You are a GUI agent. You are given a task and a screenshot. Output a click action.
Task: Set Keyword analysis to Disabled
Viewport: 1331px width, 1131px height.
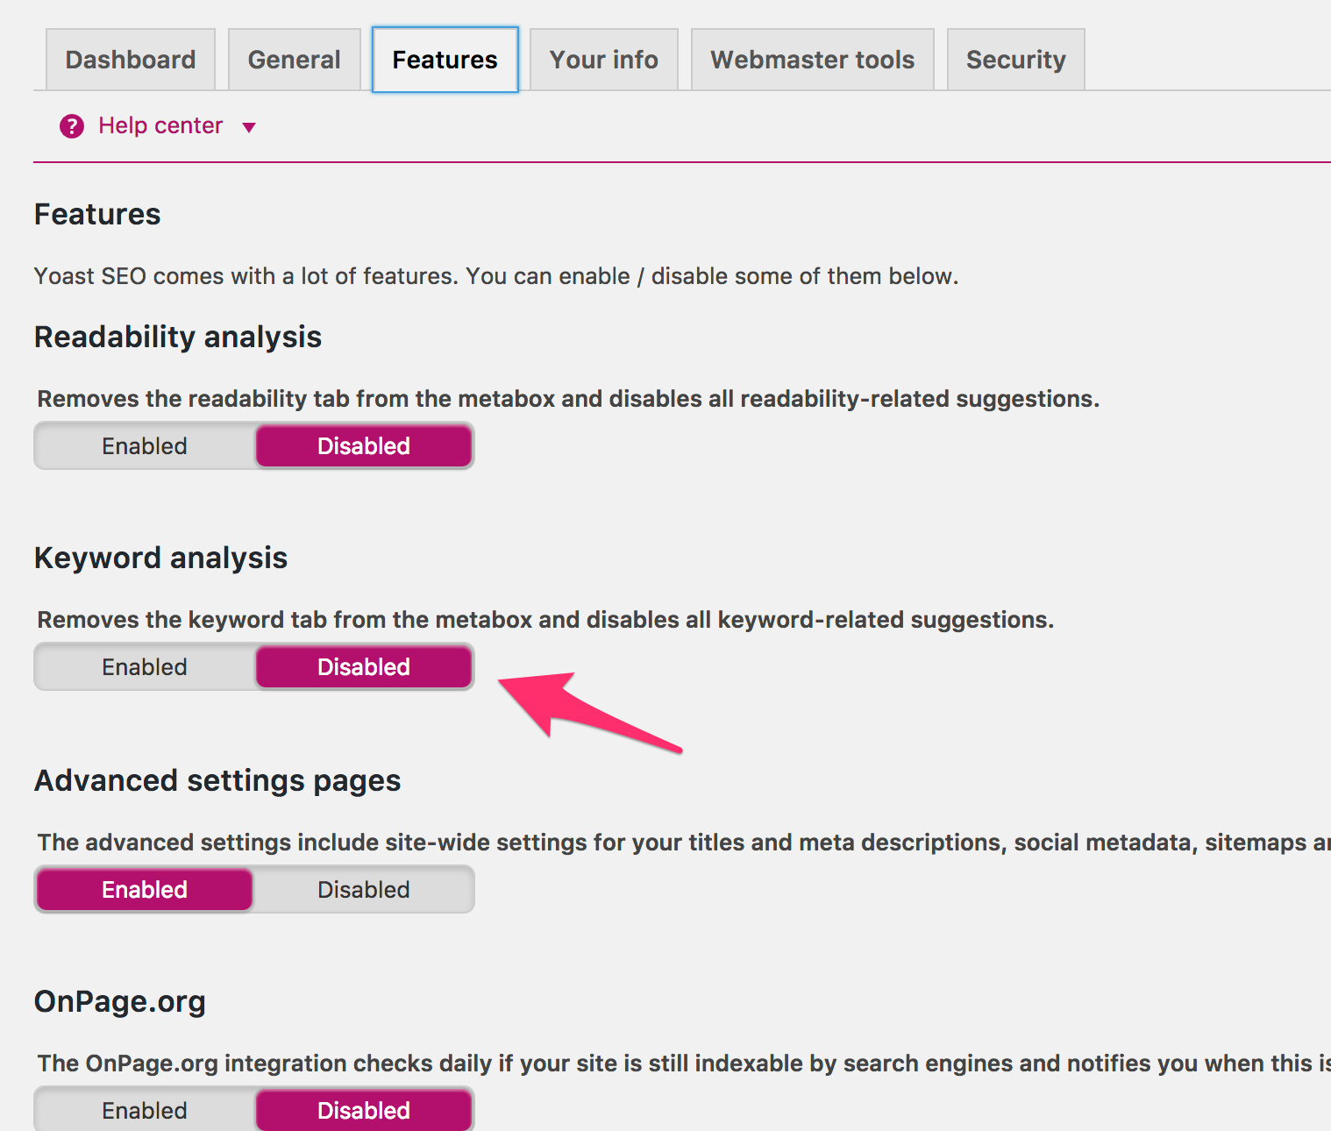coord(364,667)
